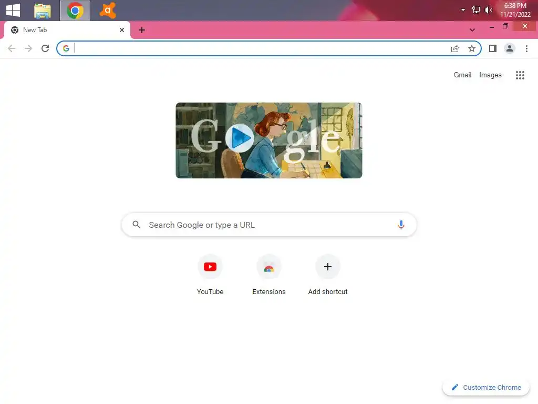
Task: Bookmark this tab with the star icon
Action: [x=472, y=48]
